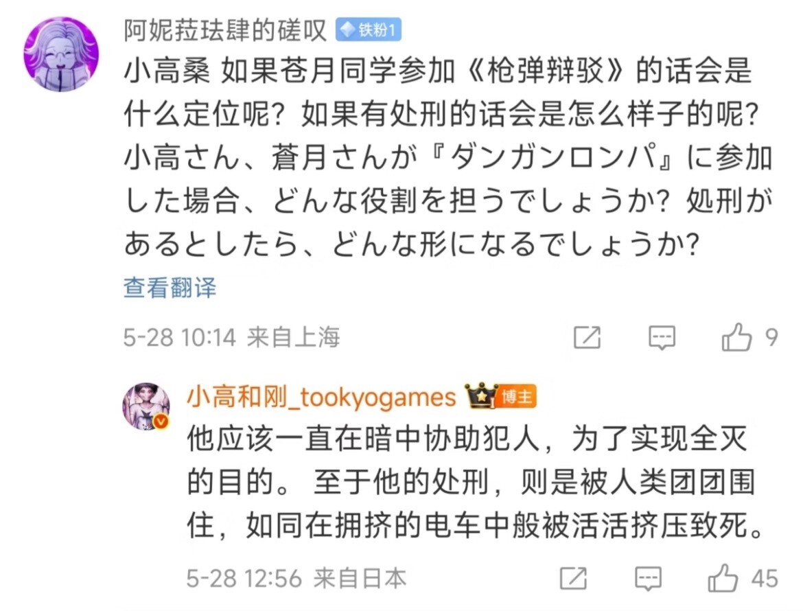Screen dimensions: 803x611
Task: Reply to blogger's comment via bubble icon
Action: (x=649, y=579)
